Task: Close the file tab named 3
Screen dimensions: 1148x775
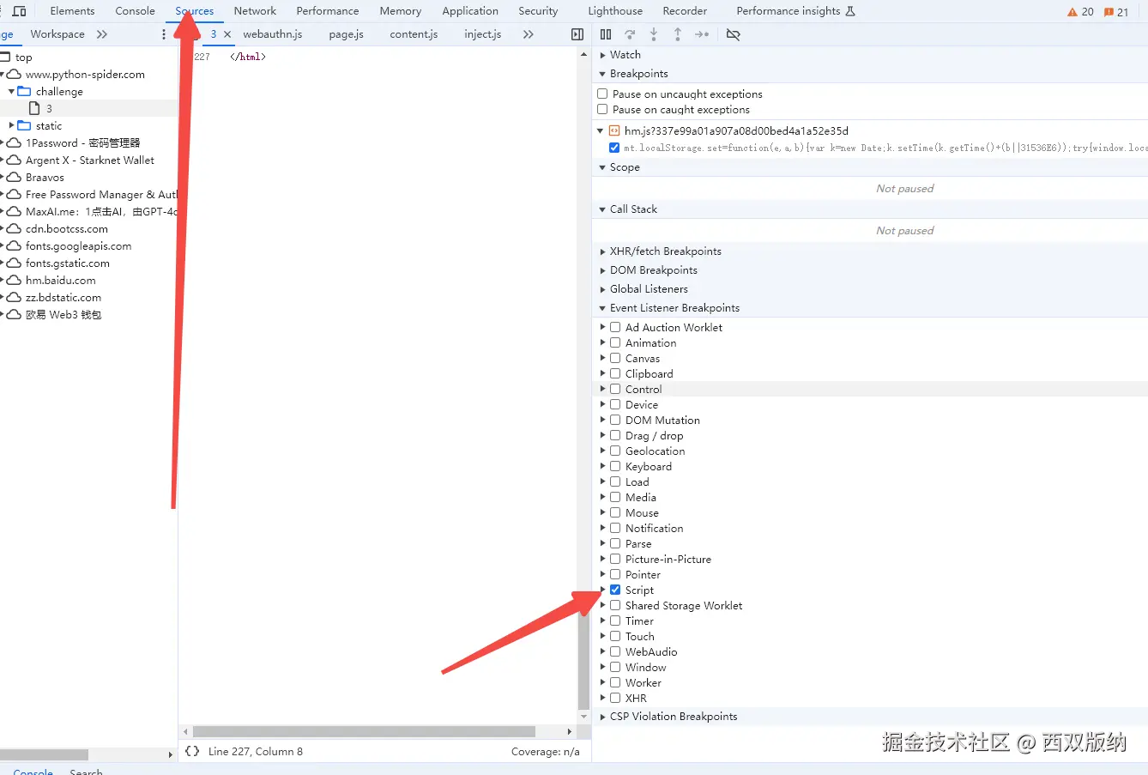Action: [x=227, y=34]
